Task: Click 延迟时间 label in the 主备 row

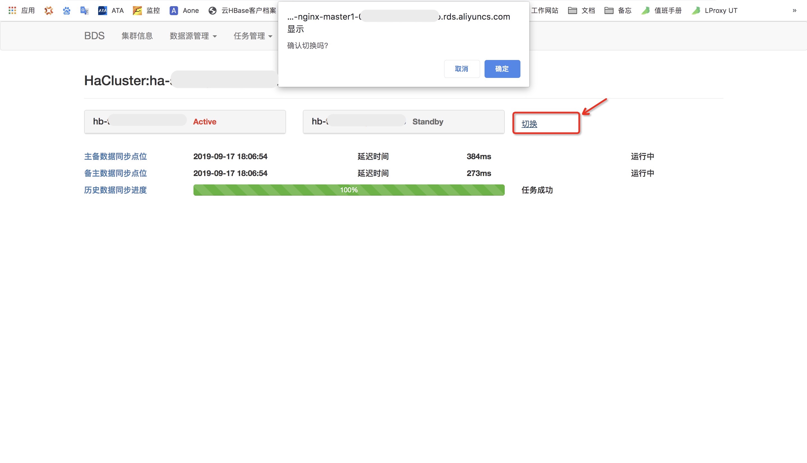Action: pos(373,156)
